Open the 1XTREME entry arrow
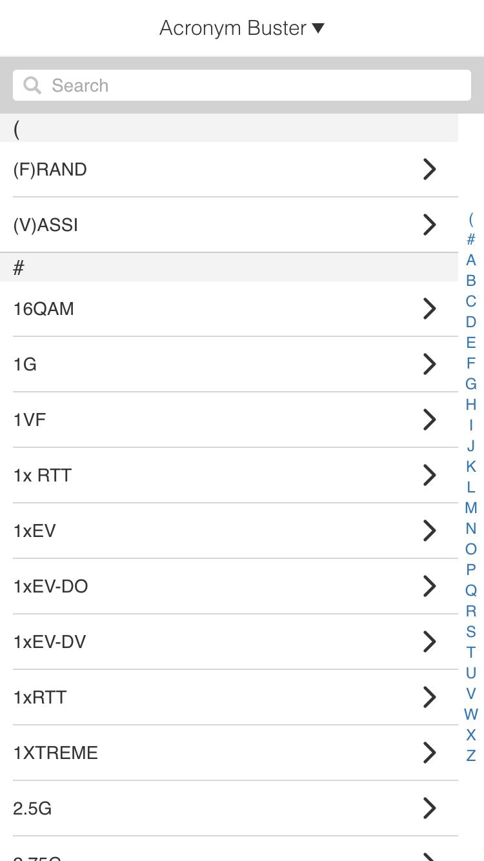This screenshot has height=861, width=484. (430, 753)
